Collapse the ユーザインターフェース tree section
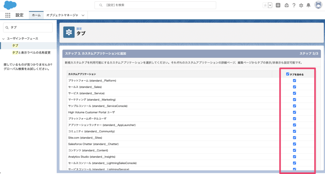 3,39
